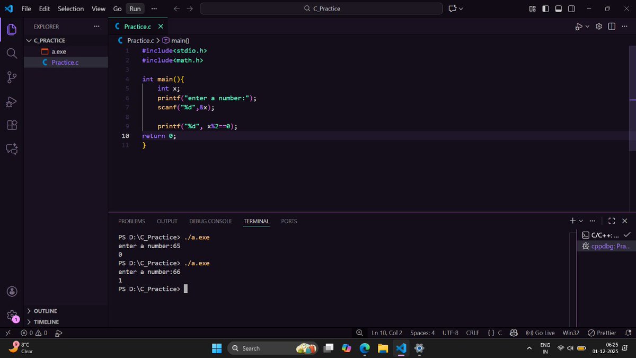Open the Manage gear in activity bar
Viewport: 636px width, 358px height.
[x=12, y=316]
